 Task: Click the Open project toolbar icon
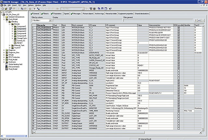[6, 8]
